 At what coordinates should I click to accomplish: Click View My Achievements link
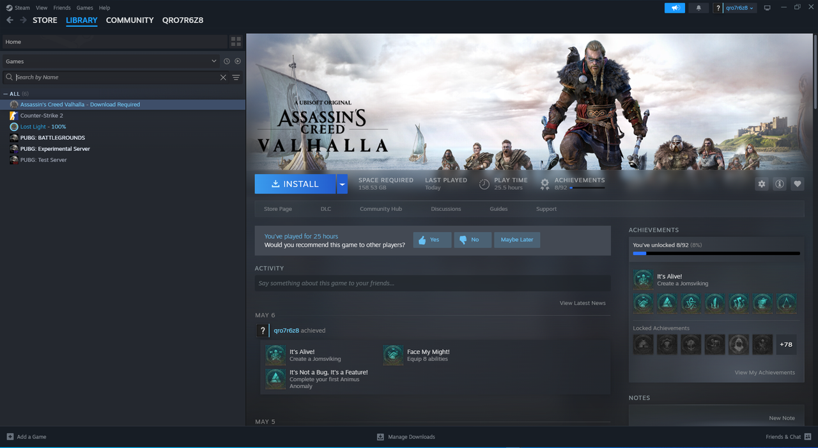[765, 373]
